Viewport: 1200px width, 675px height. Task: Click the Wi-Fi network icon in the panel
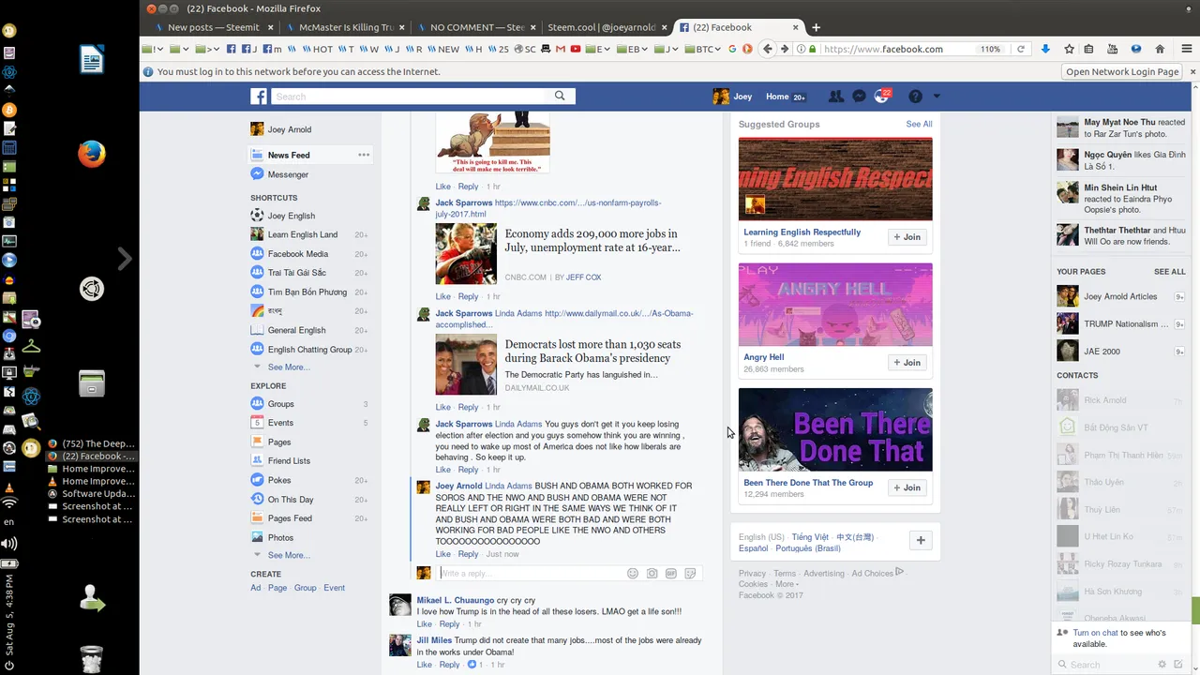pos(9,503)
